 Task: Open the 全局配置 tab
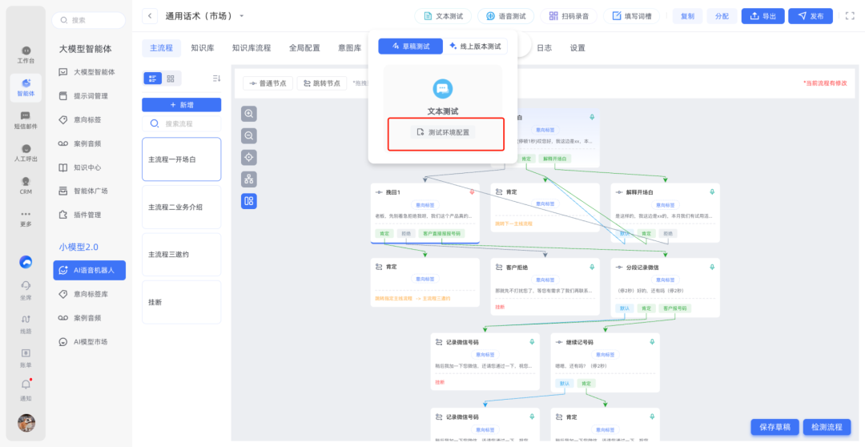(304, 48)
